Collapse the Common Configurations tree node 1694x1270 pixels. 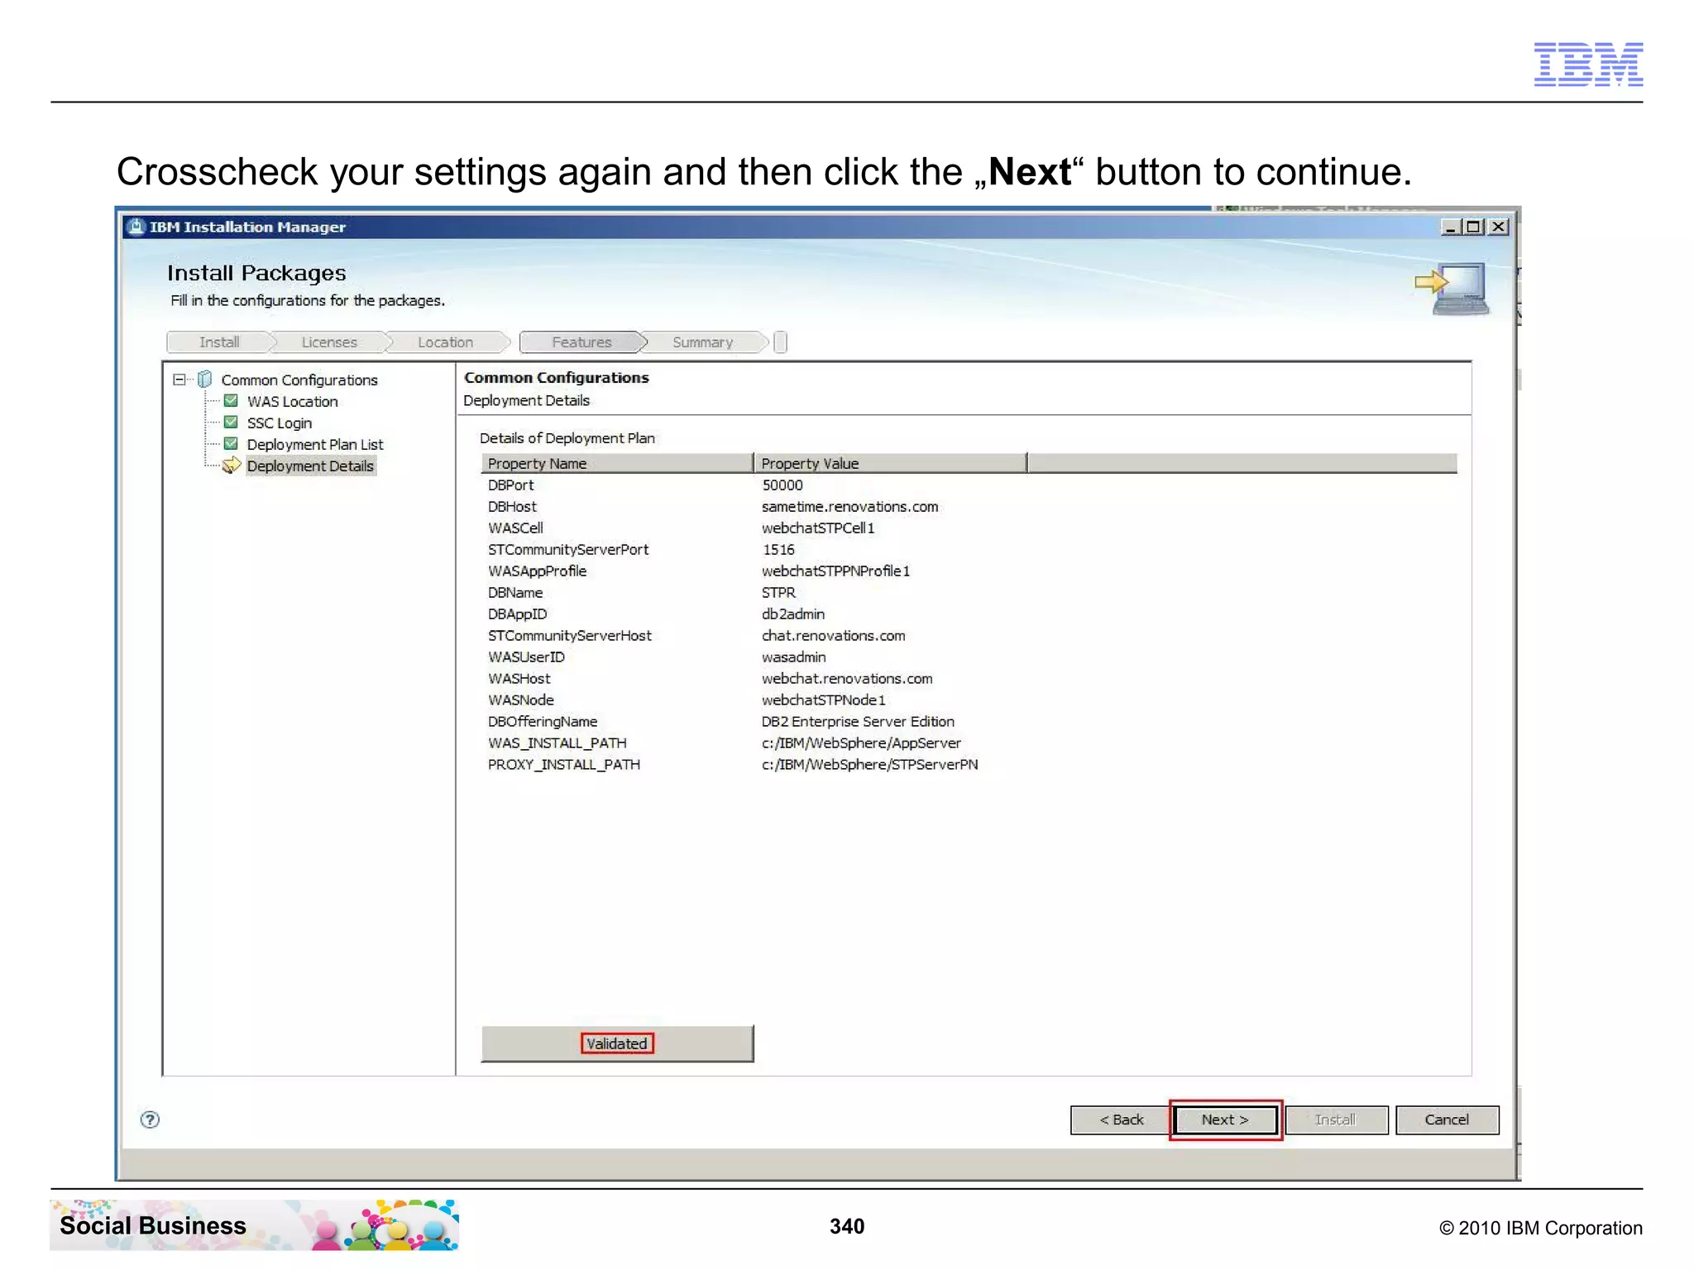click(179, 380)
